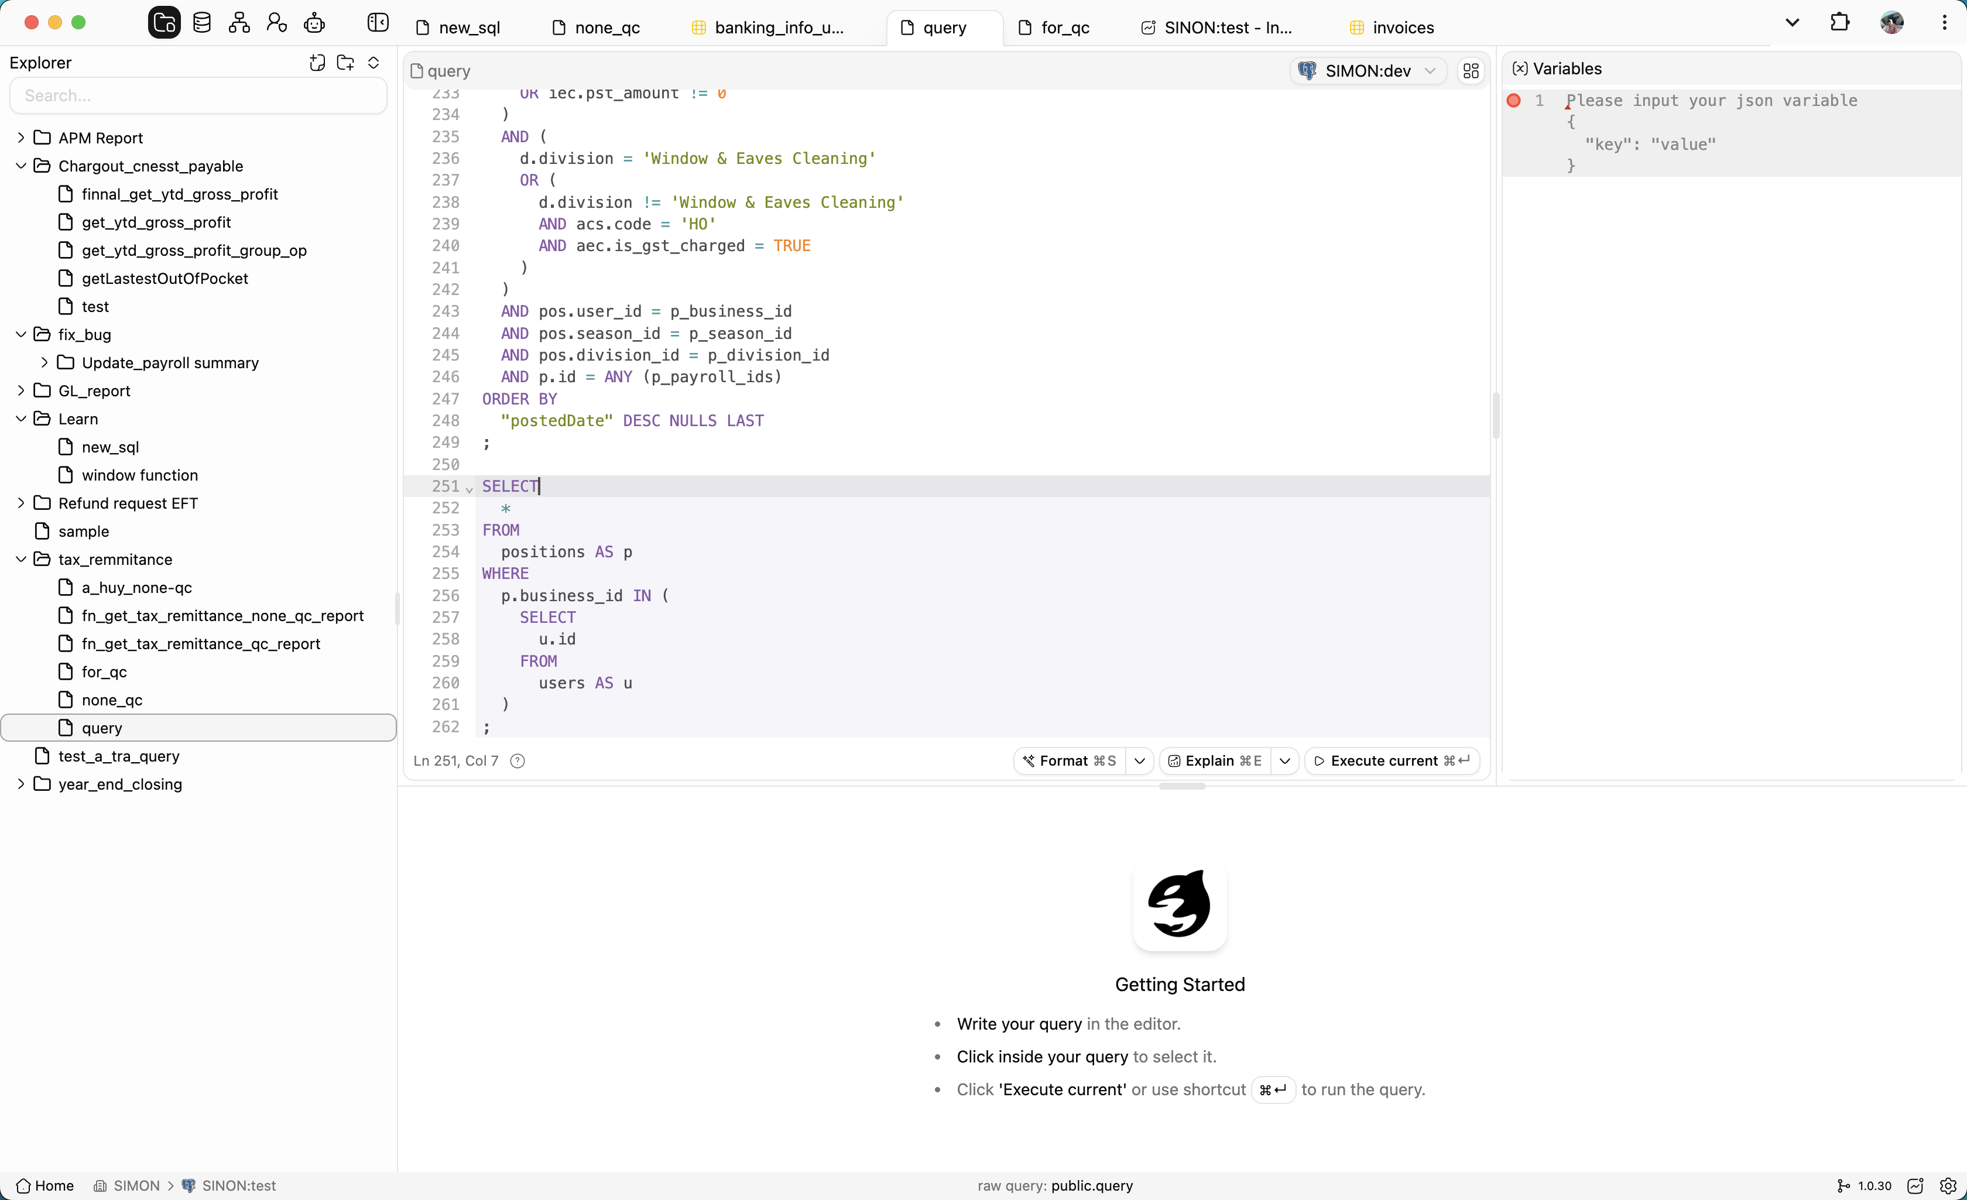Click inside the Explorer search field
Image resolution: width=1967 pixels, height=1200 pixels.
tap(198, 96)
